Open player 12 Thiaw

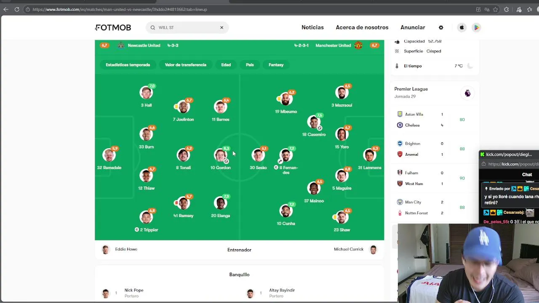click(x=147, y=179)
